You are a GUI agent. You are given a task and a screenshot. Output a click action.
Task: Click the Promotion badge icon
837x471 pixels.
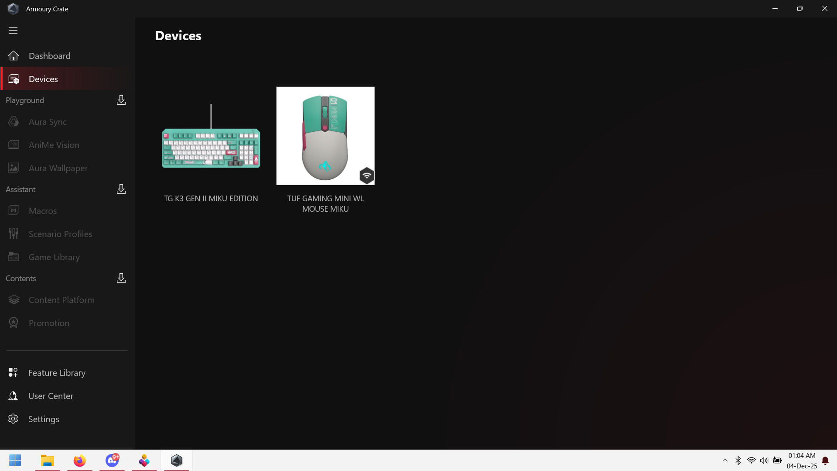[x=14, y=323]
